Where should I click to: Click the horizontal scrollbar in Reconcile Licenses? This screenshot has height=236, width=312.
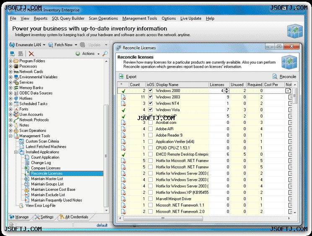[163, 218]
